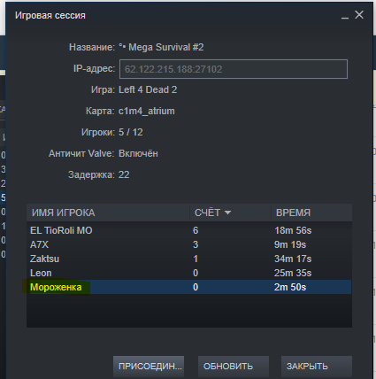Click the СЧЁТ sort arrow indicator
Image resolution: width=376 pixels, height=379 pixels.
click(227, 213)
